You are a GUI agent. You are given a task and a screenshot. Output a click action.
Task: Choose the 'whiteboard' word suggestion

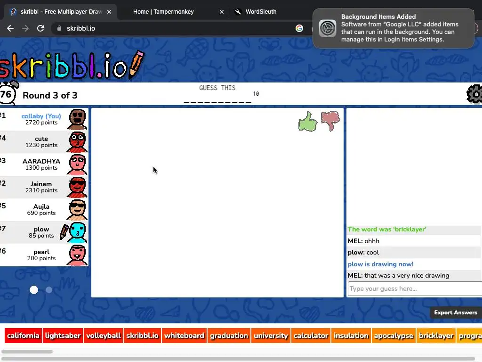coord(184,336)
